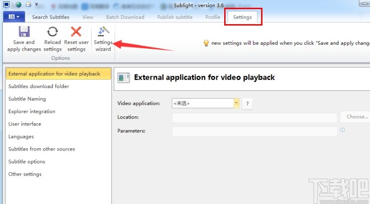This screenshot has height=204, width=370.
Task: Switch to the Search Subtitles tab
Action: (51, 17)
